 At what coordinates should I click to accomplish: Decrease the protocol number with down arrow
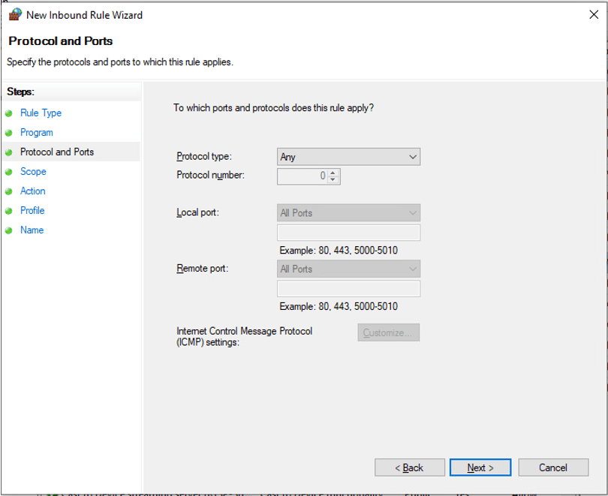(333, 180)
